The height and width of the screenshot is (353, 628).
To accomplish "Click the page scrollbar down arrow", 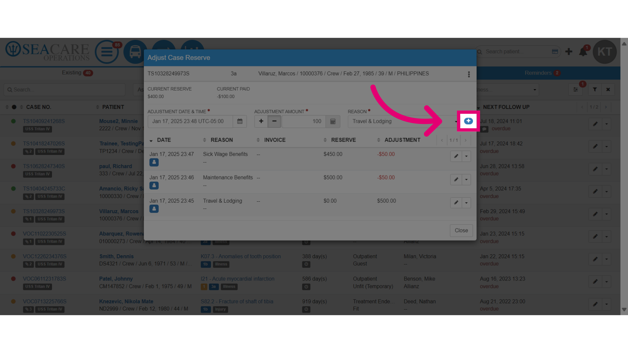I will pyautogui.click(x=624, y=310).
